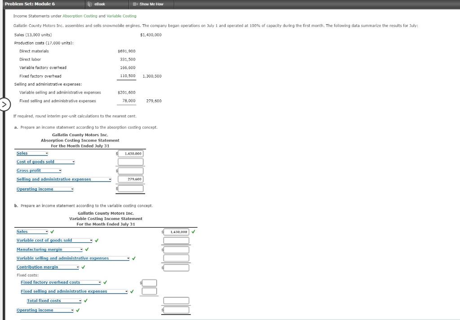This screenshot has height=320, width=460.
Task: Click the Fixed factory overhead 110,500 value
Action: (128, 76)
